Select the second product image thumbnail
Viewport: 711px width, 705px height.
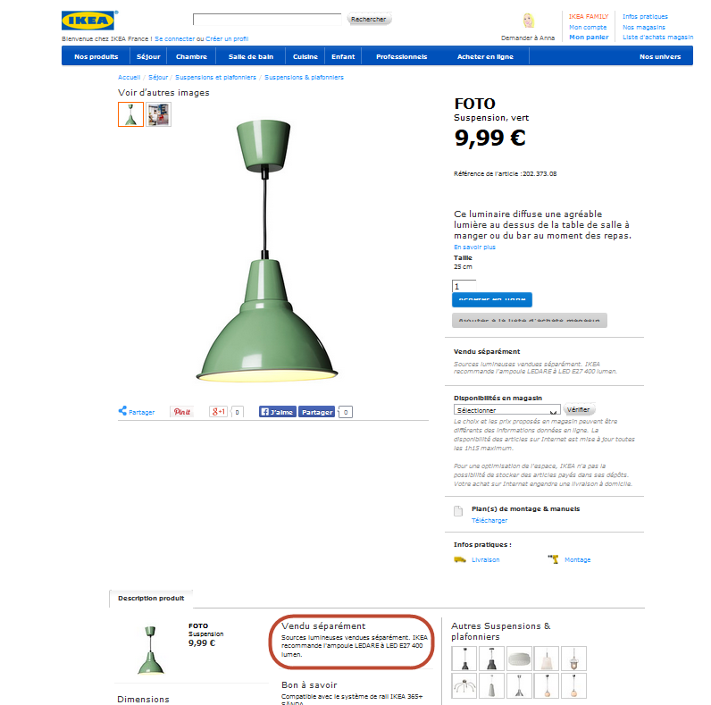click(x=158, y=114)
